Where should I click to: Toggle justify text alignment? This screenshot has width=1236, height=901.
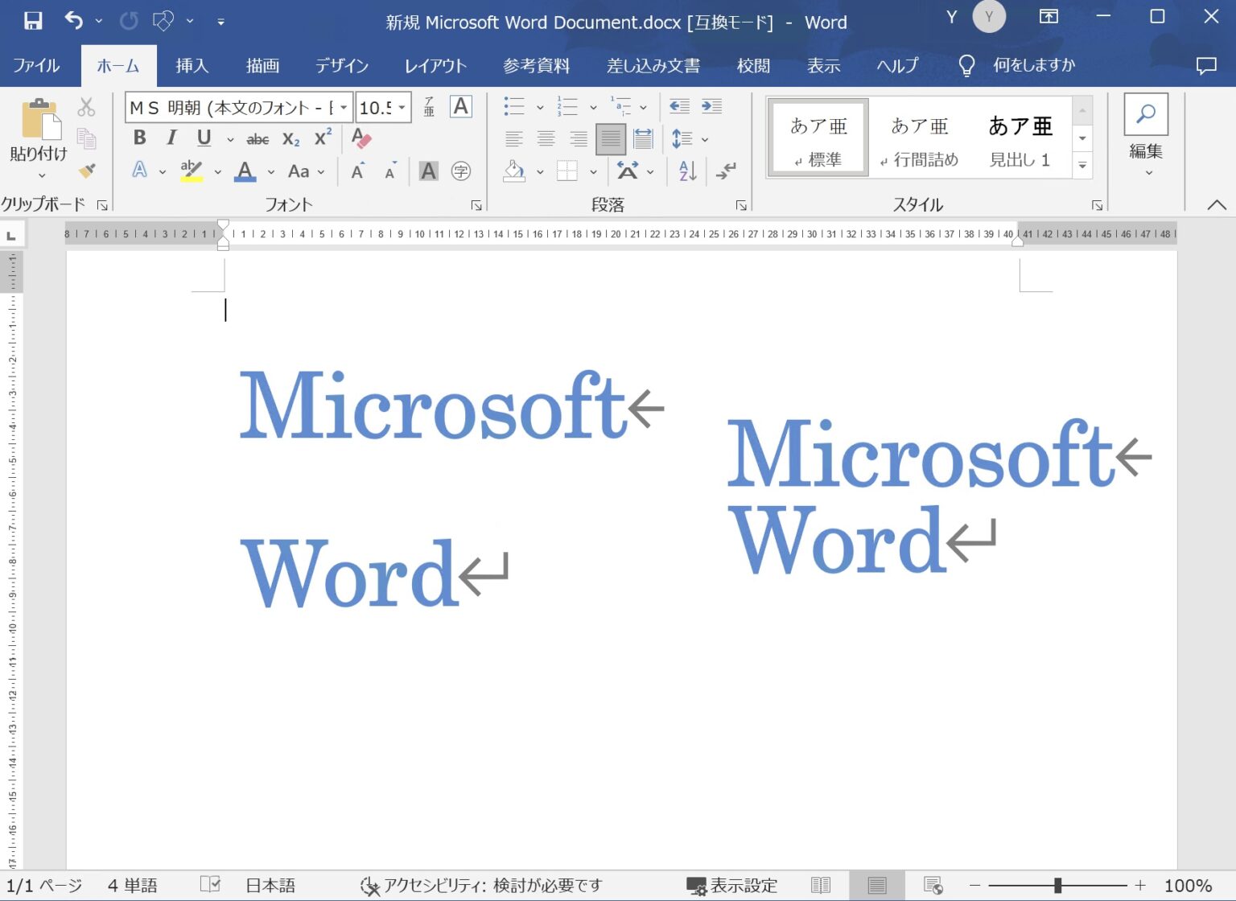tap(611, 139)
